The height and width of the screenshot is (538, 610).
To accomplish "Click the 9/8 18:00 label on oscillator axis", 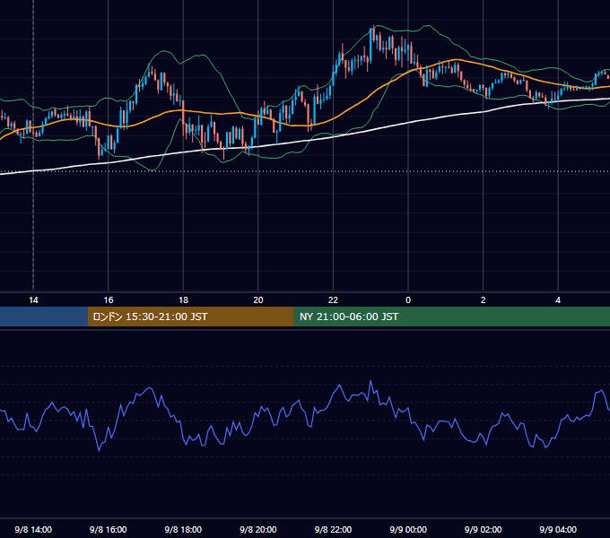I will (x=183, y=529).
